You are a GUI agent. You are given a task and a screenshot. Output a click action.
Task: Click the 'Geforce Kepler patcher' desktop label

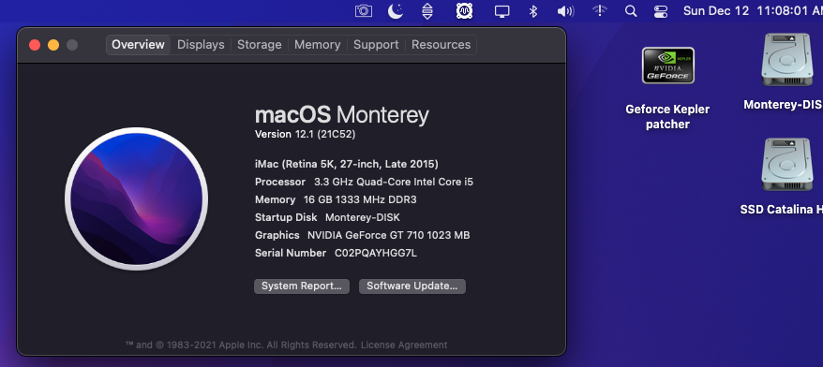click(x=667, y=117)
